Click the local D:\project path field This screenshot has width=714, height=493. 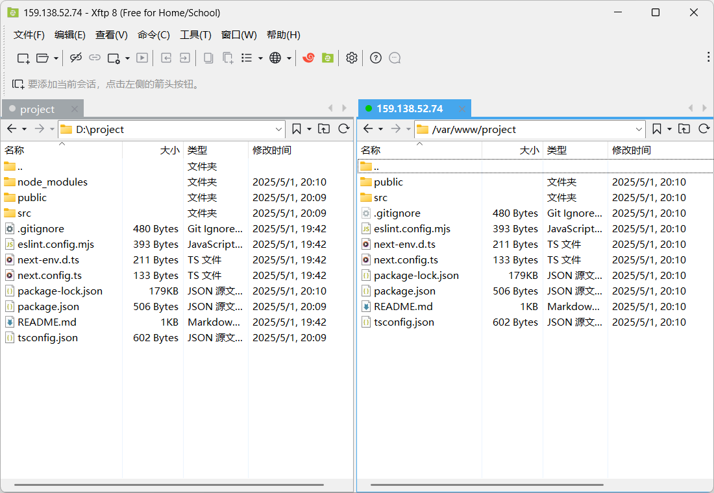(x=172, y=129)
